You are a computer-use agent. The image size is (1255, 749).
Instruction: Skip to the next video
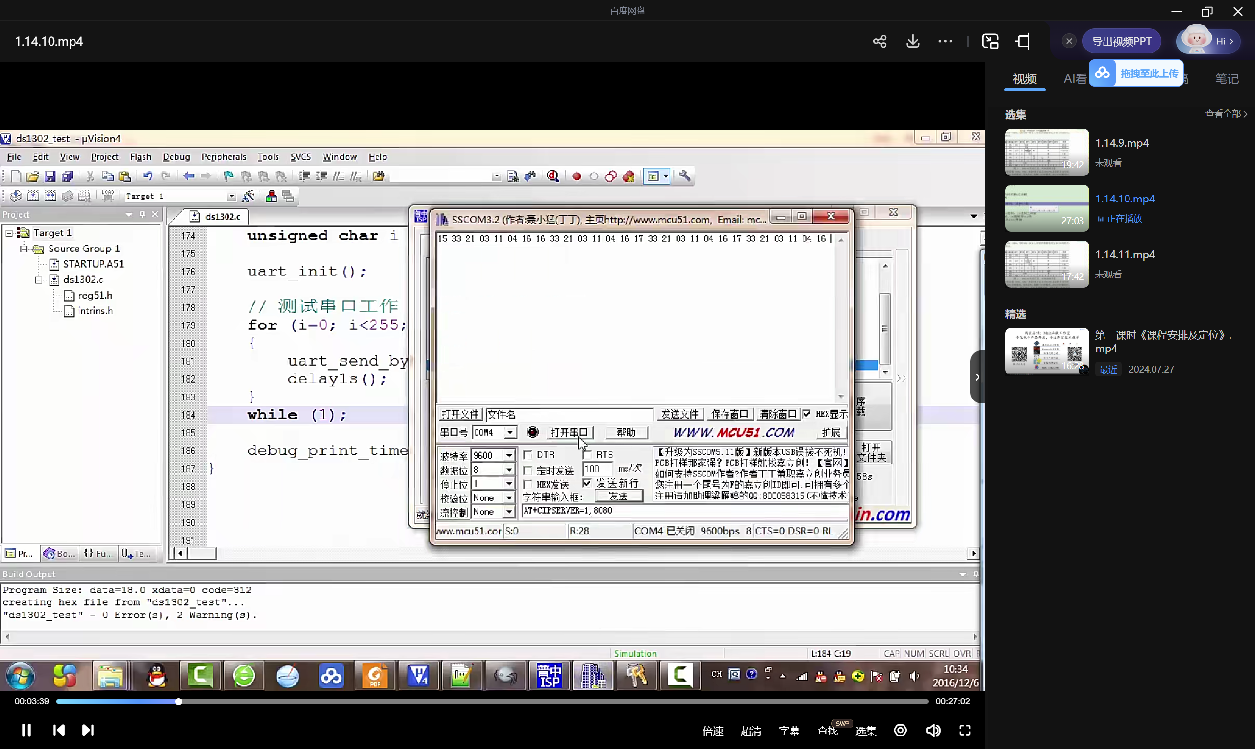[x=88, y=730]
